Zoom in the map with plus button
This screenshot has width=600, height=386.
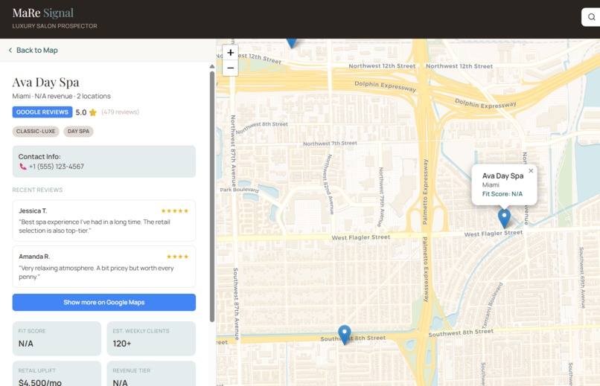[230, 53]
